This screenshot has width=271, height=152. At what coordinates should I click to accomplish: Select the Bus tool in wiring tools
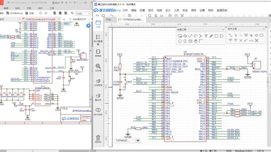pos(236,35)
